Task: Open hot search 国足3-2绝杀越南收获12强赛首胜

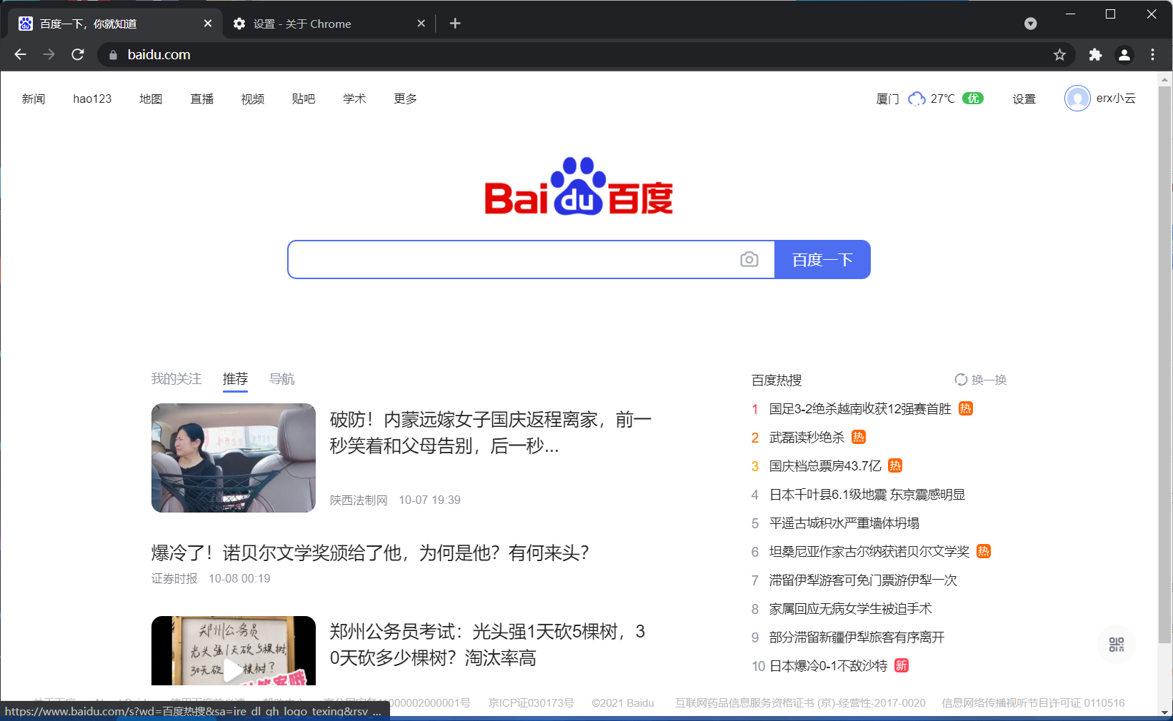Action: click(x=860, y=408)
